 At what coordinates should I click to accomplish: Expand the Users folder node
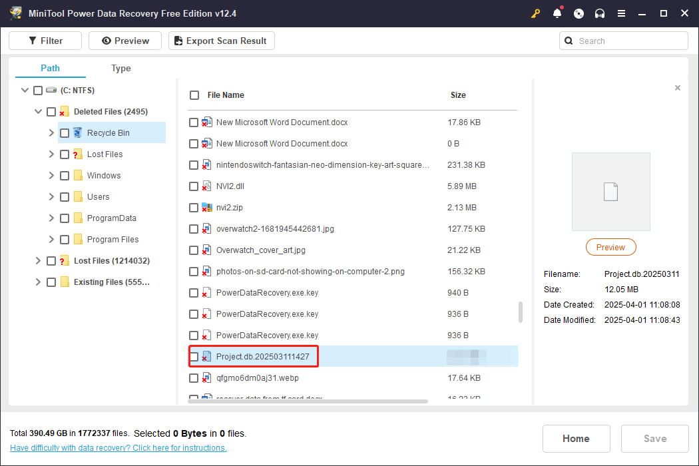(51, 196)
